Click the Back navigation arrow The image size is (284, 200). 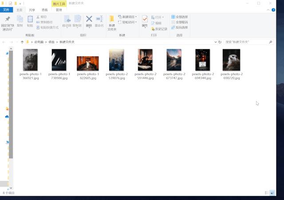click(x=4, y=42)
